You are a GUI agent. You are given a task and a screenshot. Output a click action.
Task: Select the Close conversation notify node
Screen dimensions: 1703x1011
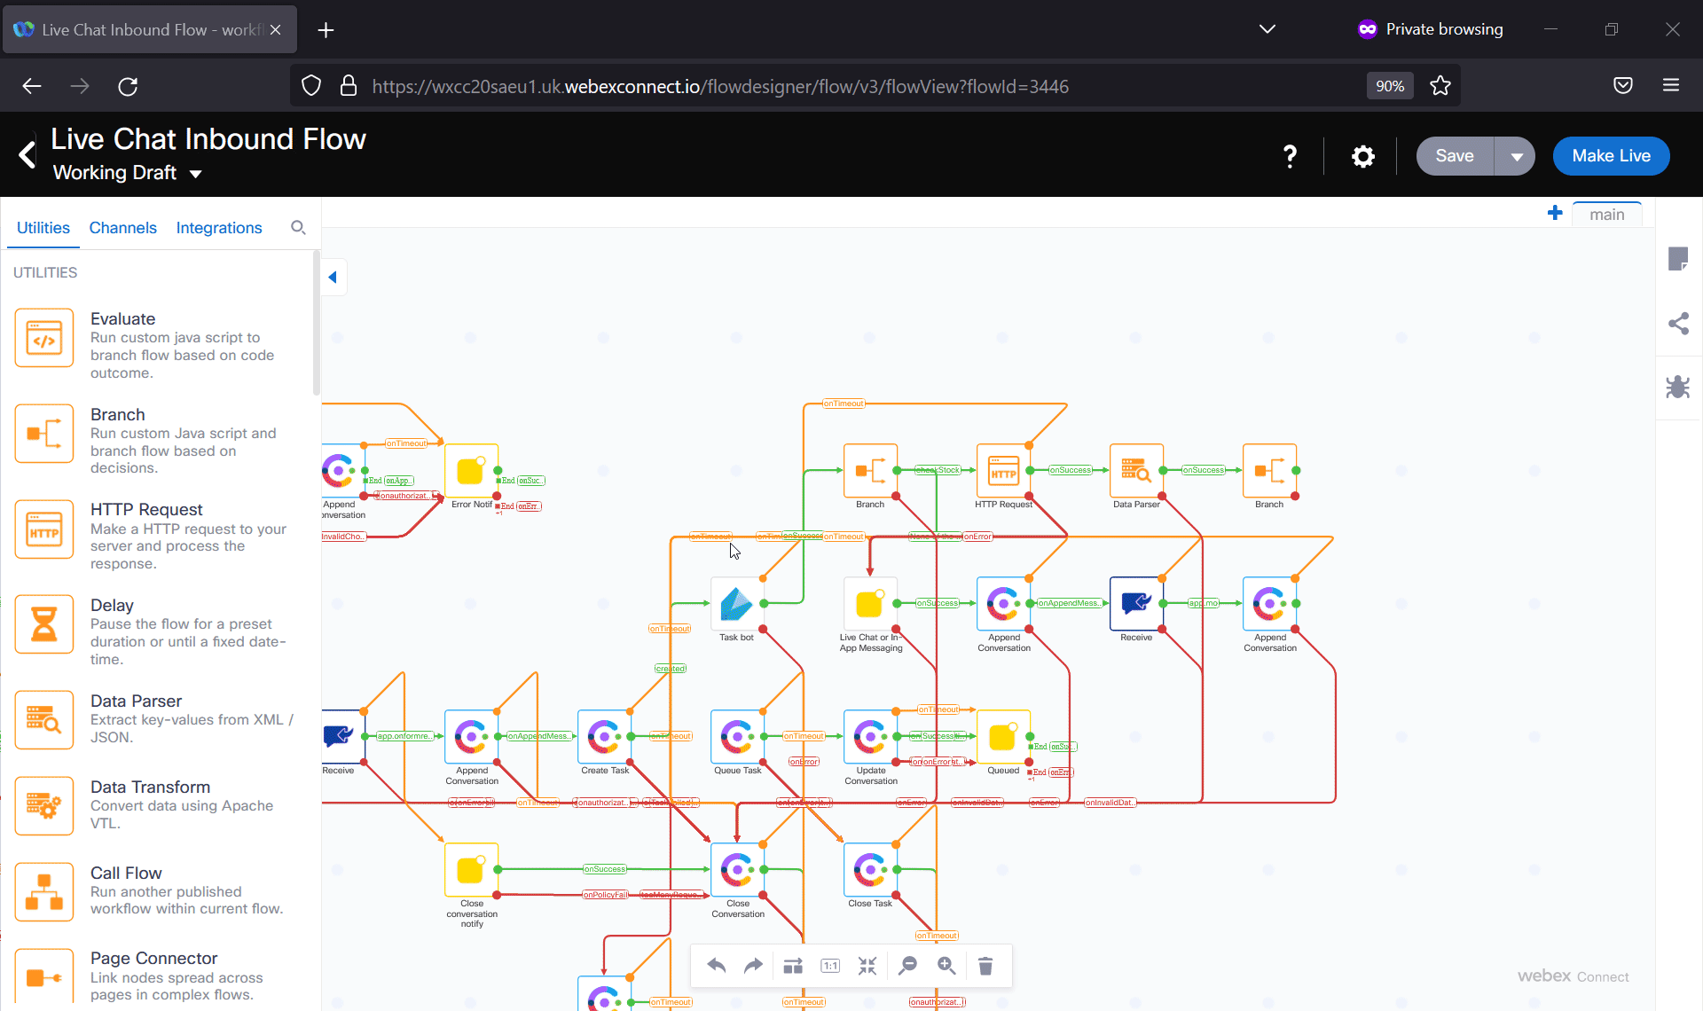(471, 870)
